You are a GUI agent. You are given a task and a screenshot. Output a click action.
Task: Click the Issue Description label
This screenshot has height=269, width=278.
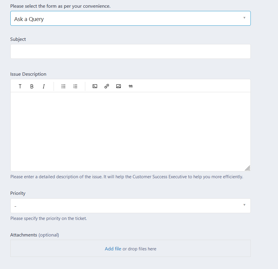[x=28, y=74]
